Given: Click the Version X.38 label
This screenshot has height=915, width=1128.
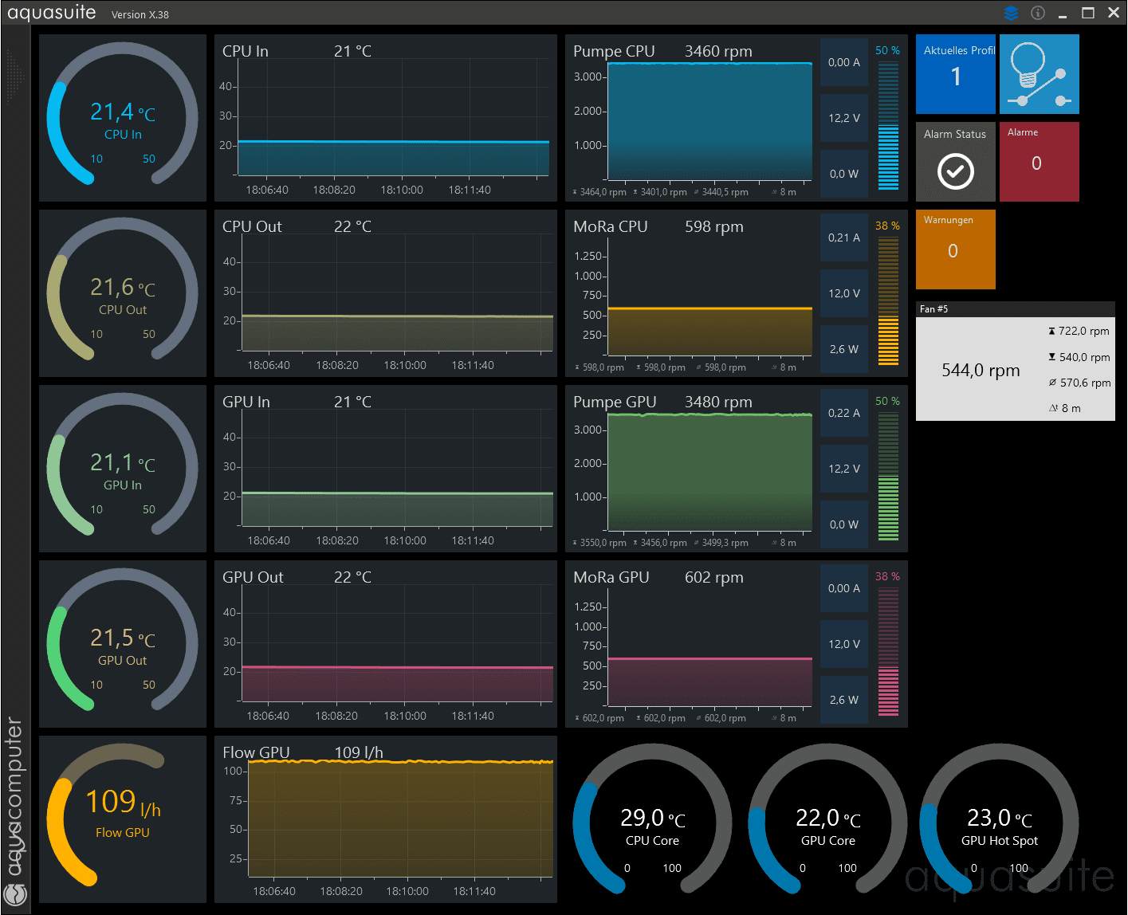Looking at the screenshot, I should tap(140, 14).
